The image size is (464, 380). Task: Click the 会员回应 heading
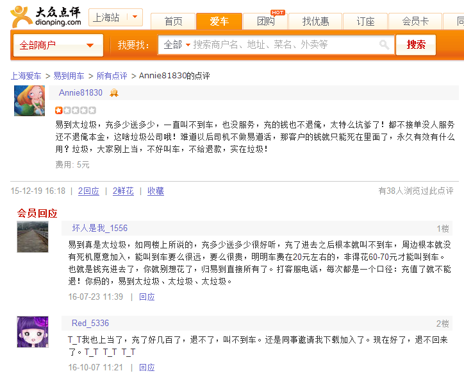click(37, 213)
